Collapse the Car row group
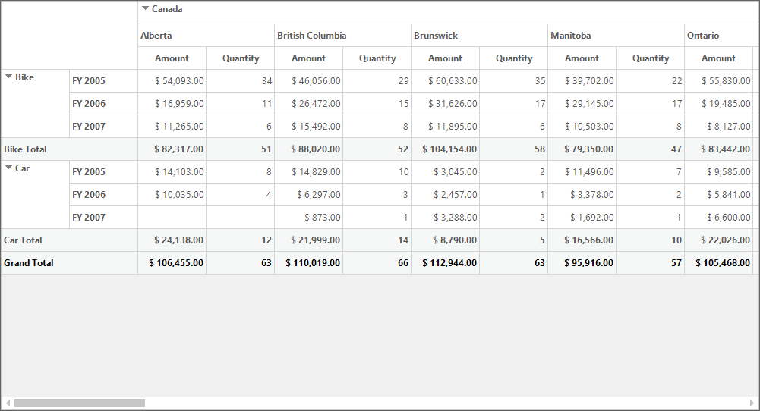760x411 pixels. pos(8,168)
